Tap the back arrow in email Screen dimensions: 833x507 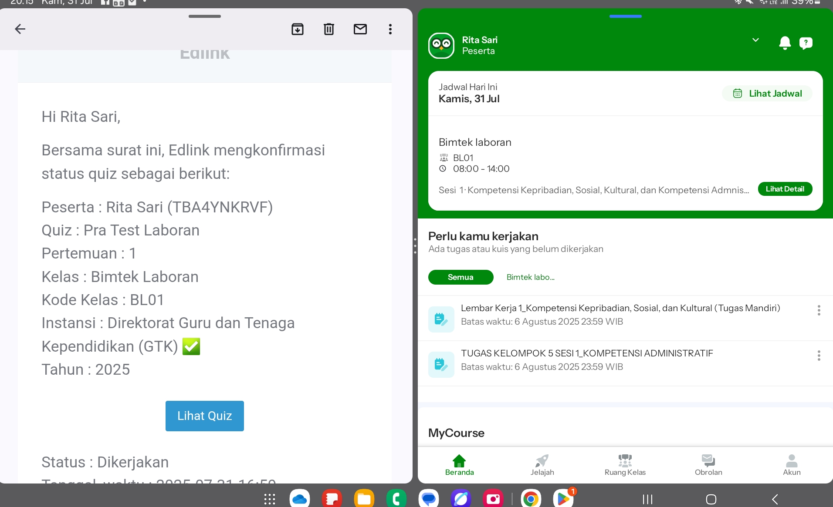[x=20, y=29]
